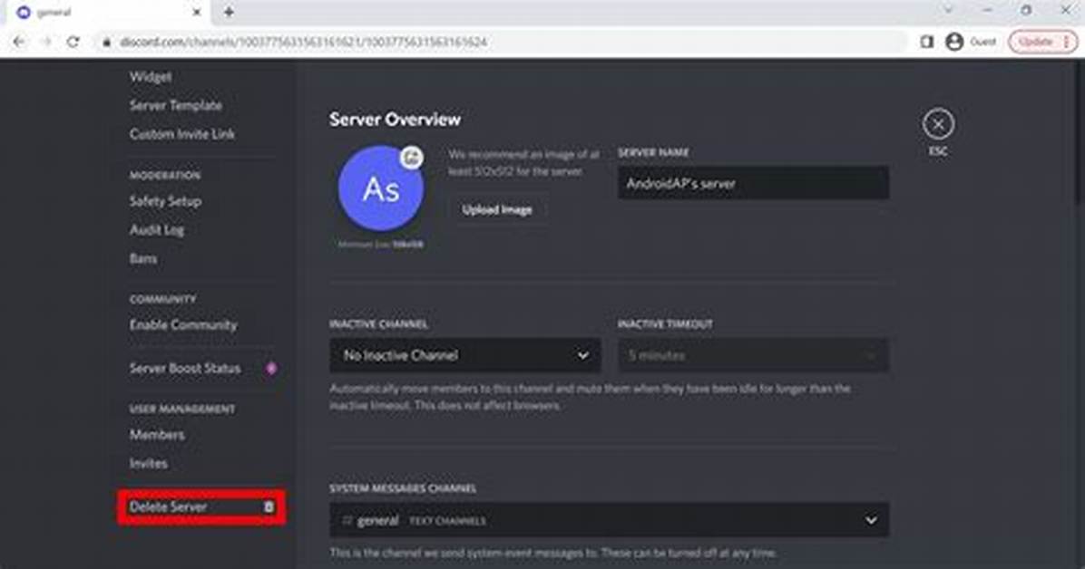Screen dimensions: 1085x569
Task: Click the Update button in Chrome
Action: point(1042,42)
